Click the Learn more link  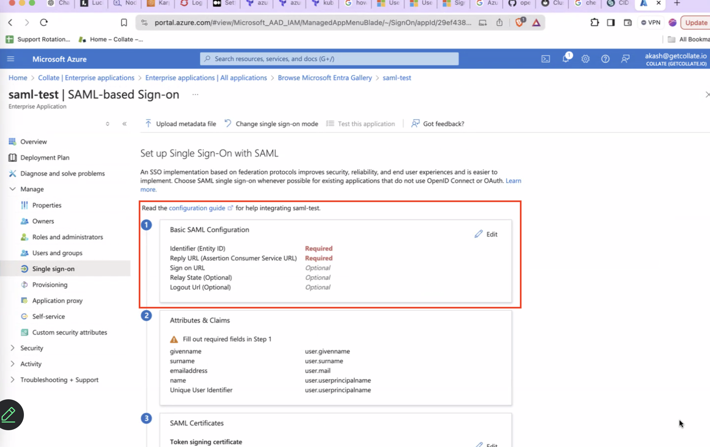[513, 181]
